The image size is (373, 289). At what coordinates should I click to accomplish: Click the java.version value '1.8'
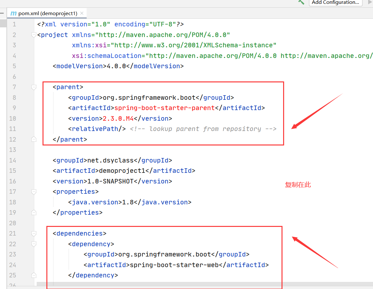pos(128,202)
